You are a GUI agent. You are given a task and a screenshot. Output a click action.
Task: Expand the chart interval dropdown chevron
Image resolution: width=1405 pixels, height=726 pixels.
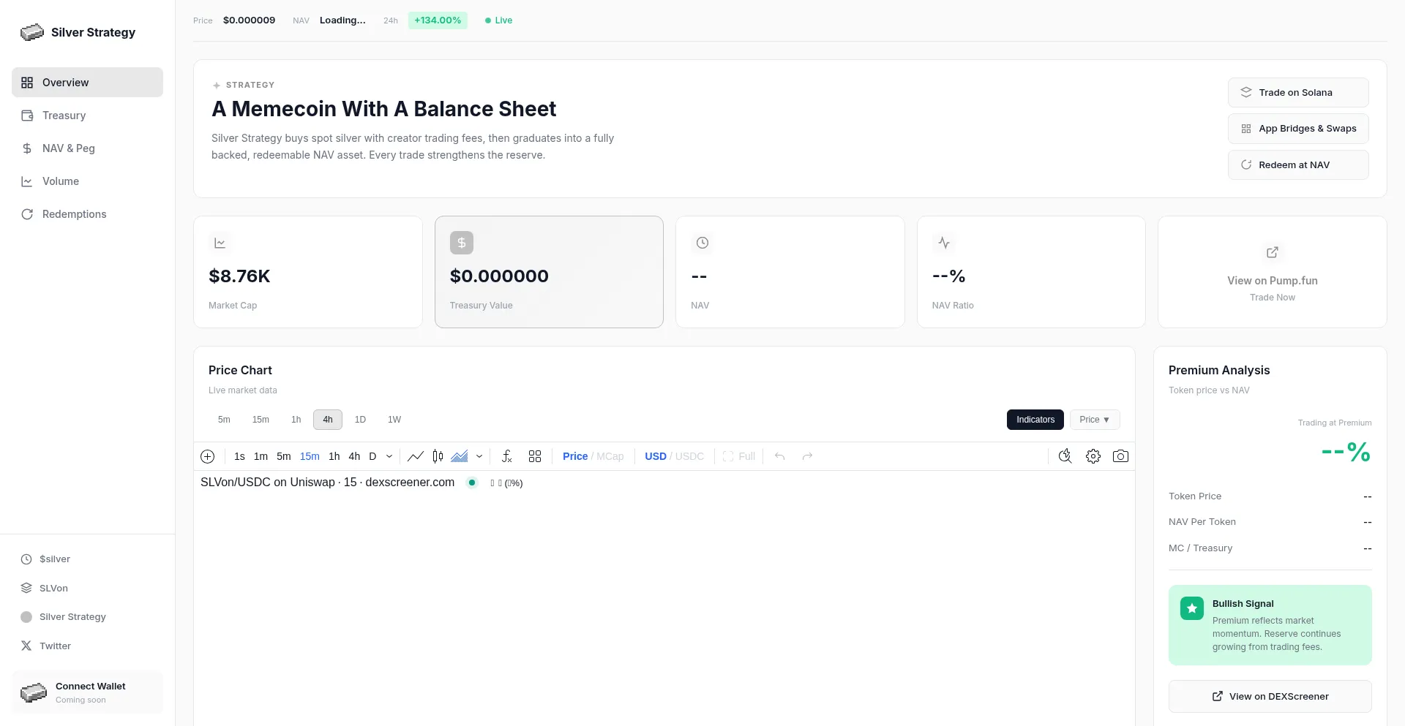coord(389,456)
